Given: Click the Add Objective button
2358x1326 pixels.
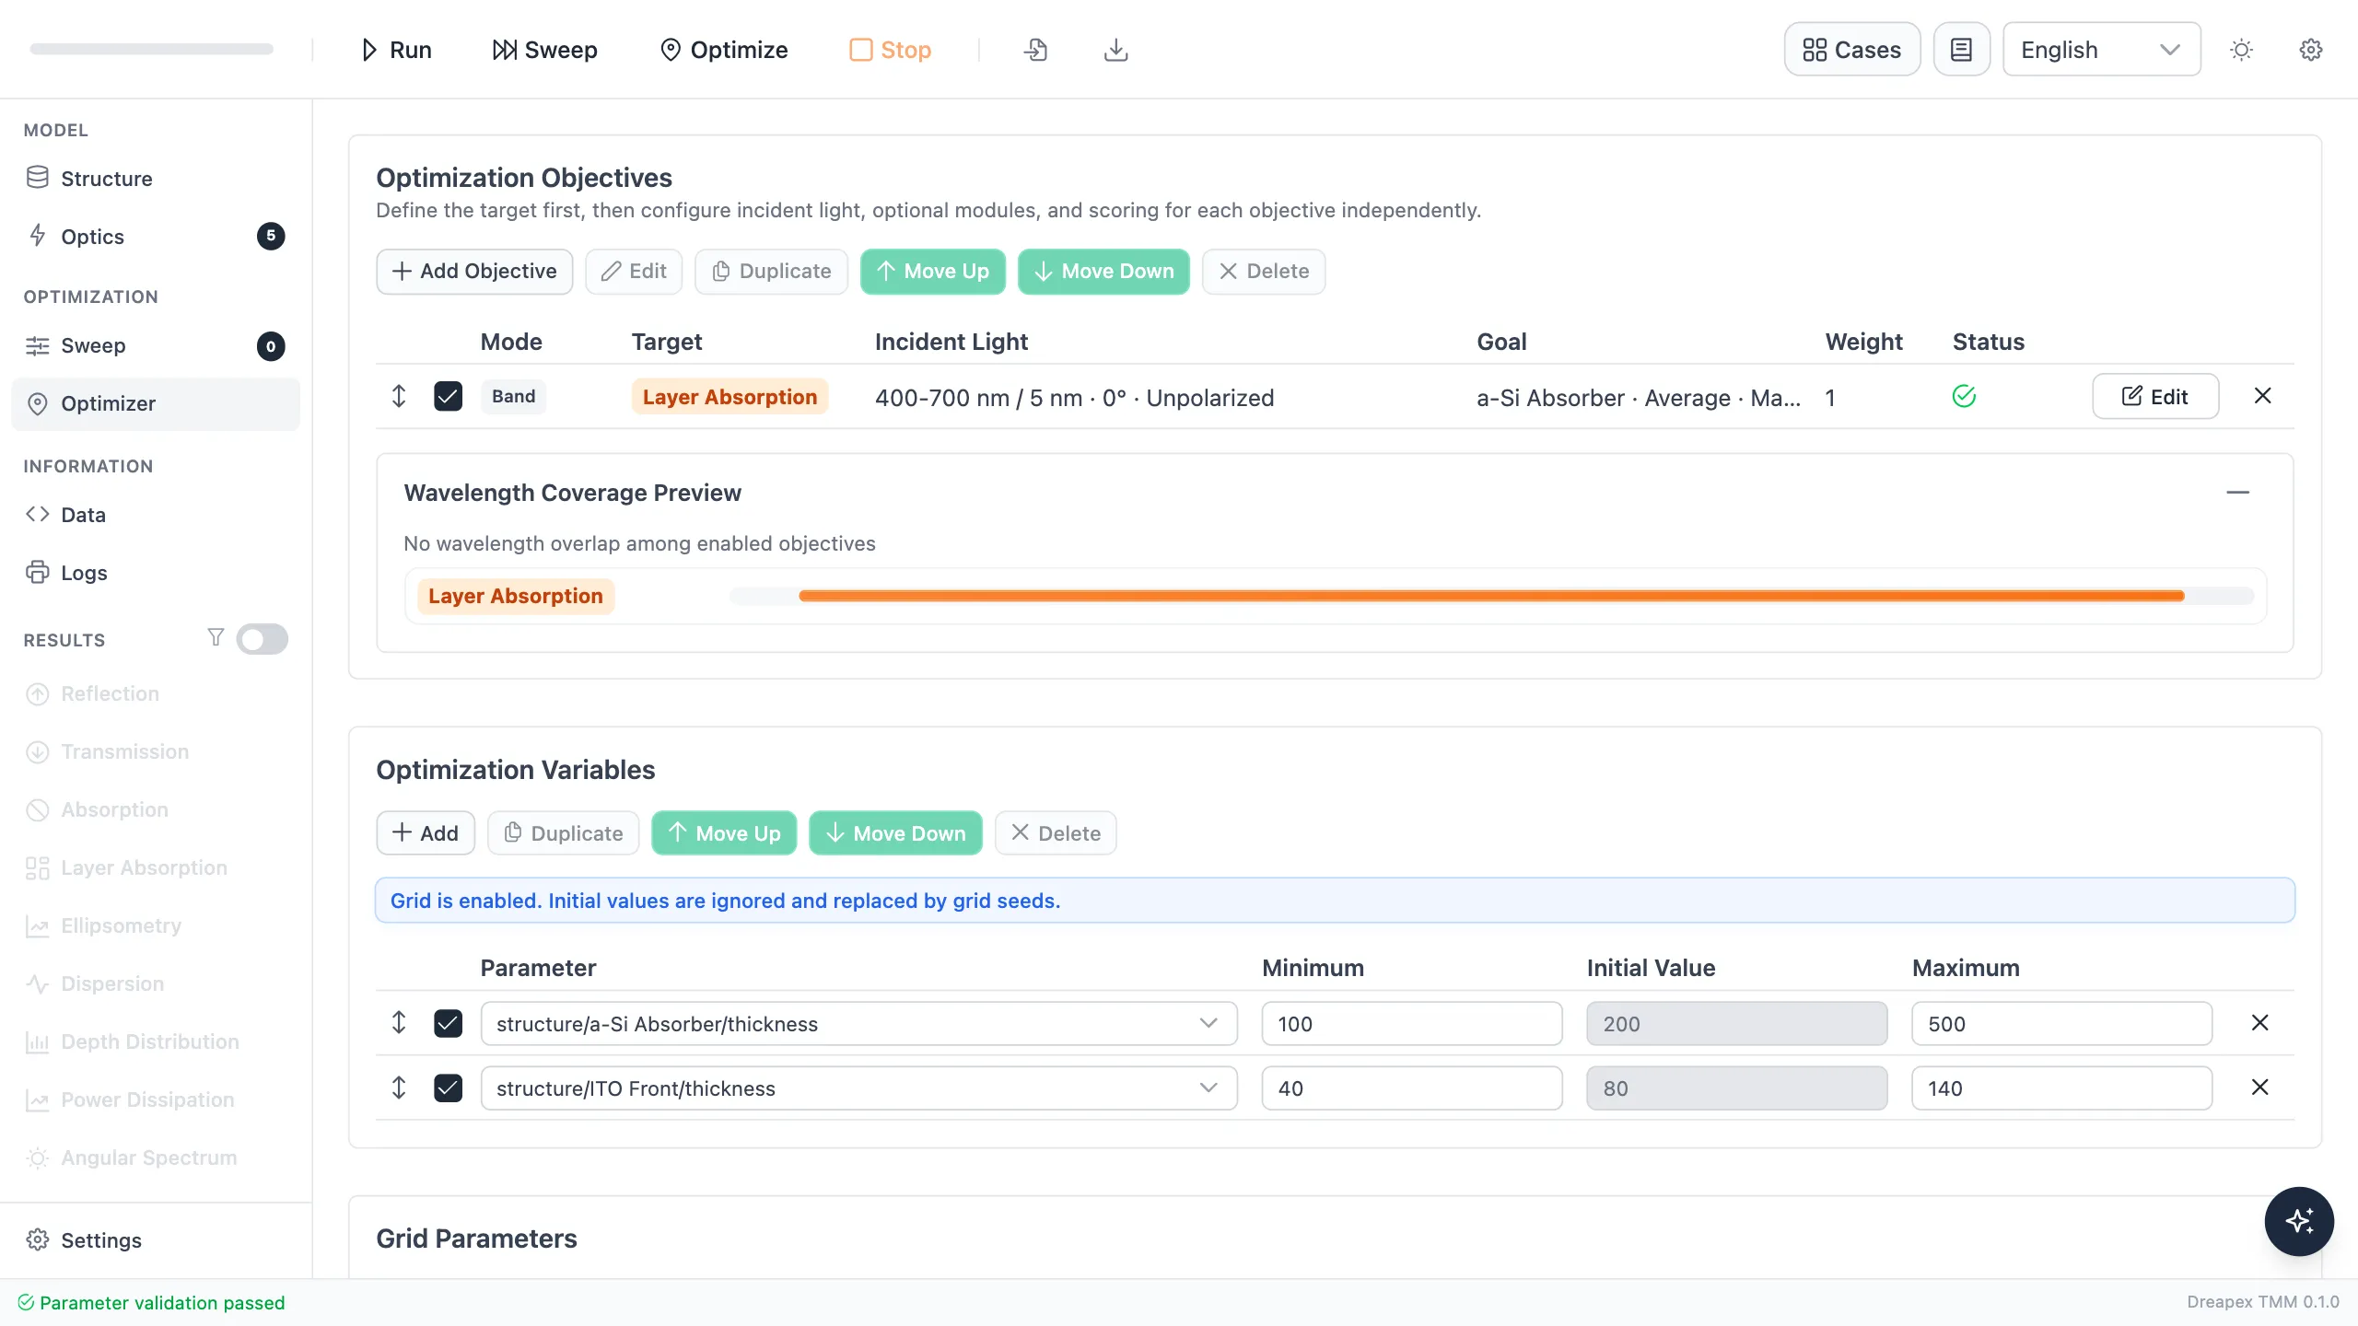Looking at the screenshot, I should (x=474, y=271).
